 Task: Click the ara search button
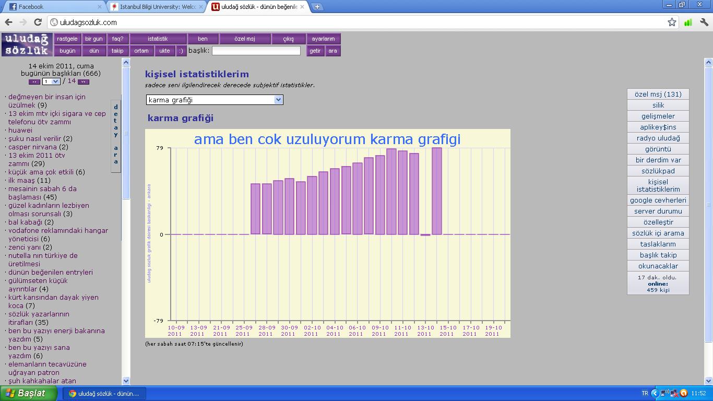[332, 51]
